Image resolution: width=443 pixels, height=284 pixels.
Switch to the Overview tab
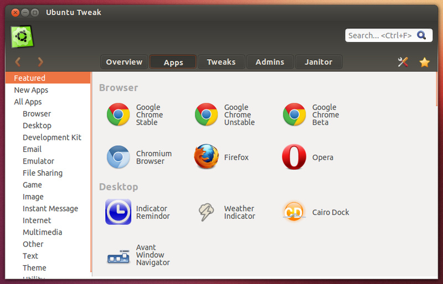124,62
